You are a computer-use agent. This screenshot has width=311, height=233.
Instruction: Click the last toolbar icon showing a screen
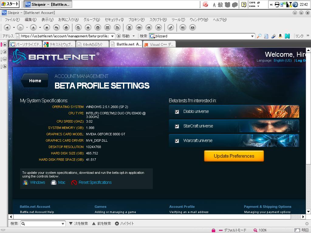tap(193, 28)
